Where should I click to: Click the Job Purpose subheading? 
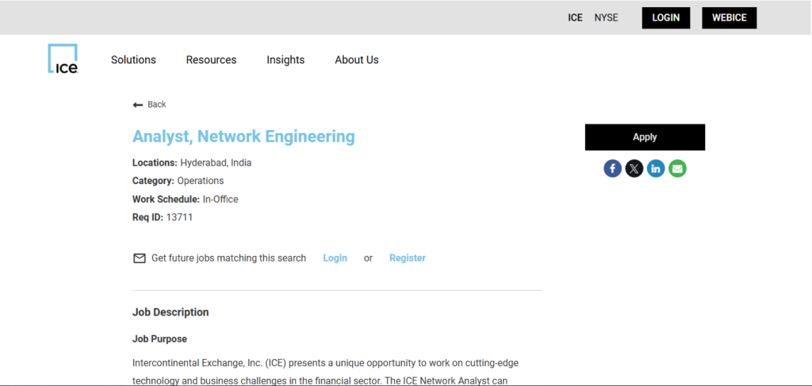(x=159, y=339)
